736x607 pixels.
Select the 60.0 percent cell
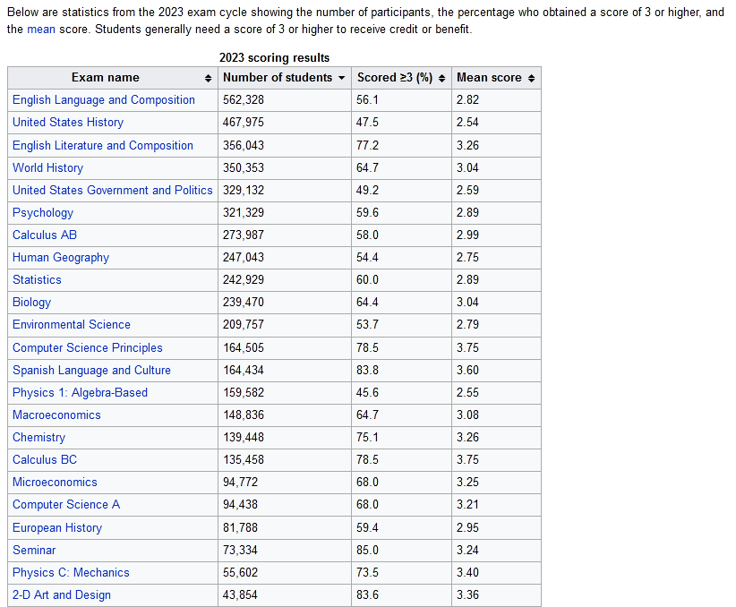[x=401, y=280]
